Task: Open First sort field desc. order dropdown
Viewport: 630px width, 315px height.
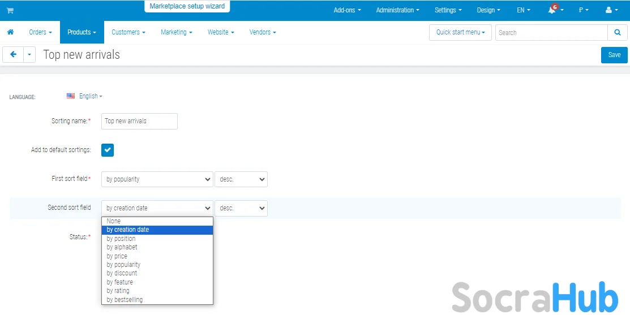Action: (241, 179)
